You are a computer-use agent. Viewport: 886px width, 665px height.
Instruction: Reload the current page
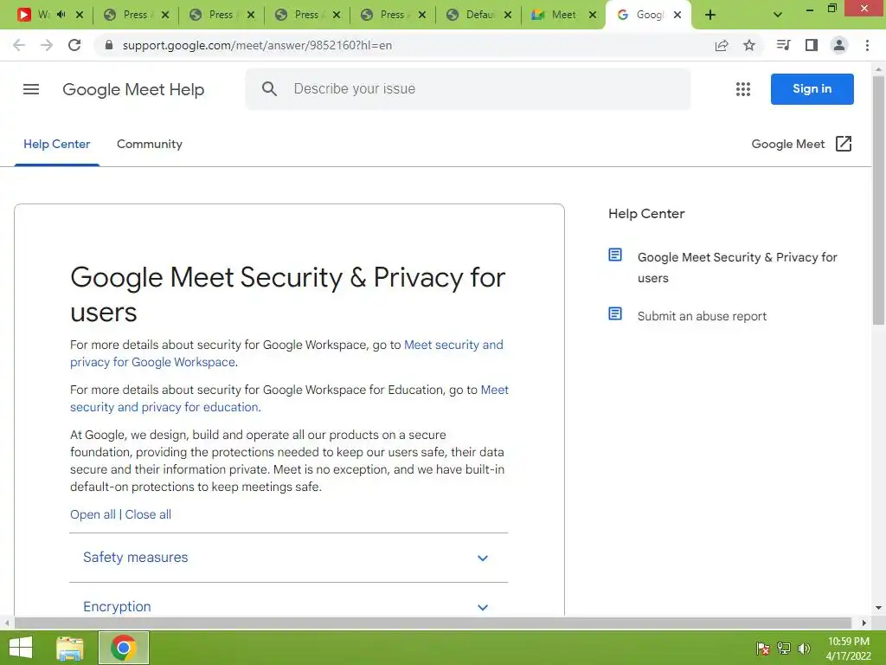click(x=74, y=45)
